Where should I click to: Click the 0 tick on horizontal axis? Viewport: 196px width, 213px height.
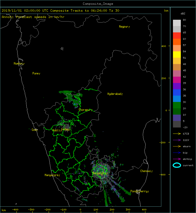81,210
